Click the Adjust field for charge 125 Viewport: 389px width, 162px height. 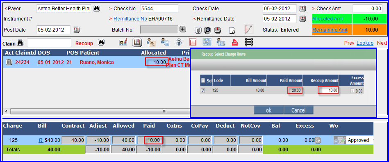click(98, 140)
